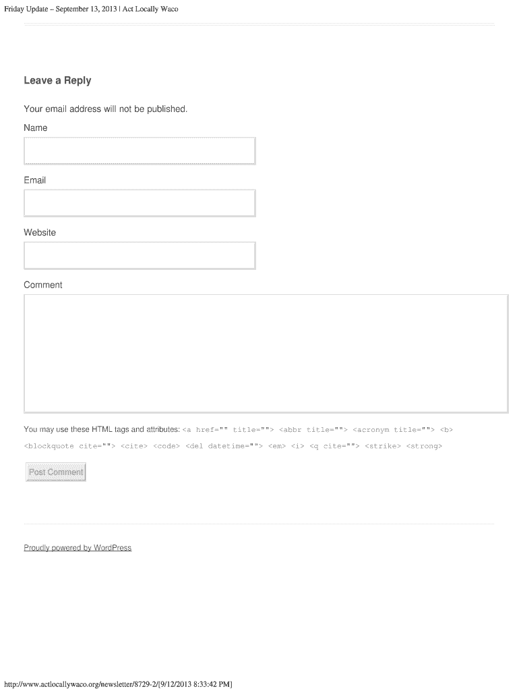Click the Email field label
The image size is (519, 691).
coord(35,180)
